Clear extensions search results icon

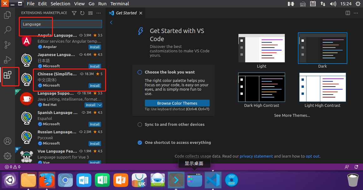[x=90, y=13]
